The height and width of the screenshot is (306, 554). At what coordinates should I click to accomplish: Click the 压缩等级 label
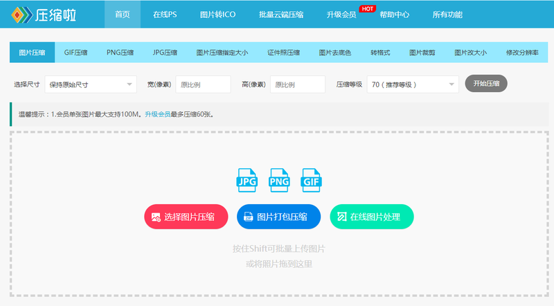(349, 84)
